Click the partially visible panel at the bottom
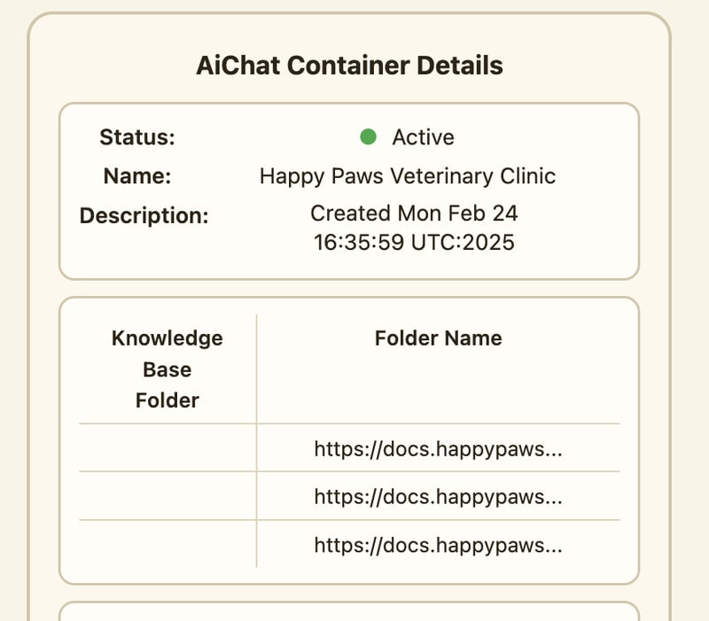This screenshot has width=709, height=621. click(349, 612)
